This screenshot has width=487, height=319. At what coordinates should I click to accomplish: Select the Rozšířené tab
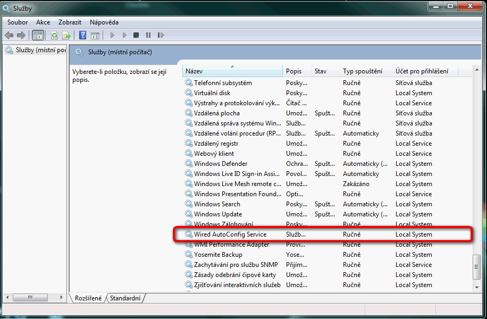coord(88,298)
